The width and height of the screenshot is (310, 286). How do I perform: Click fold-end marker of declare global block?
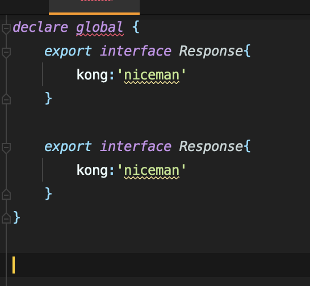[6, 218]
